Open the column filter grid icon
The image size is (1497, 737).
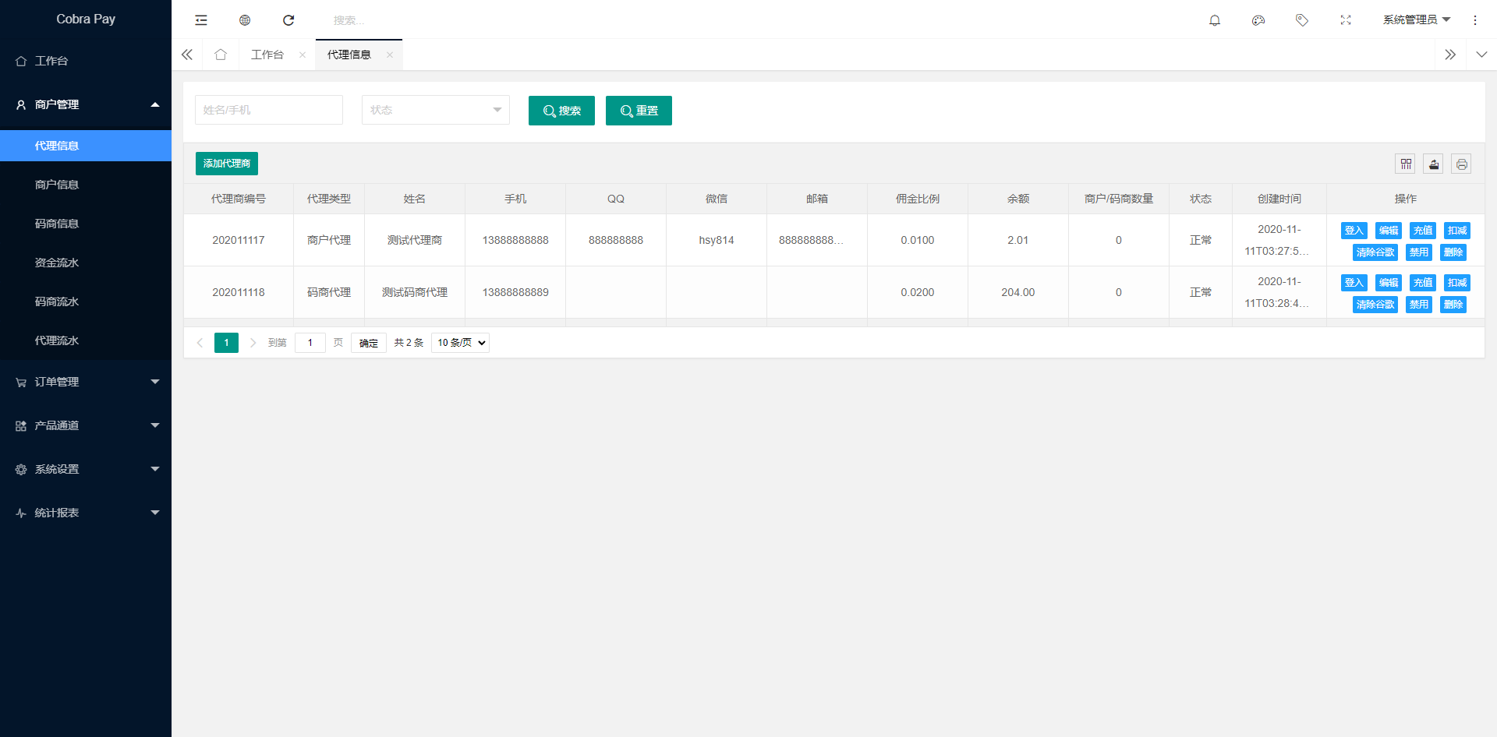[1405, 164]
